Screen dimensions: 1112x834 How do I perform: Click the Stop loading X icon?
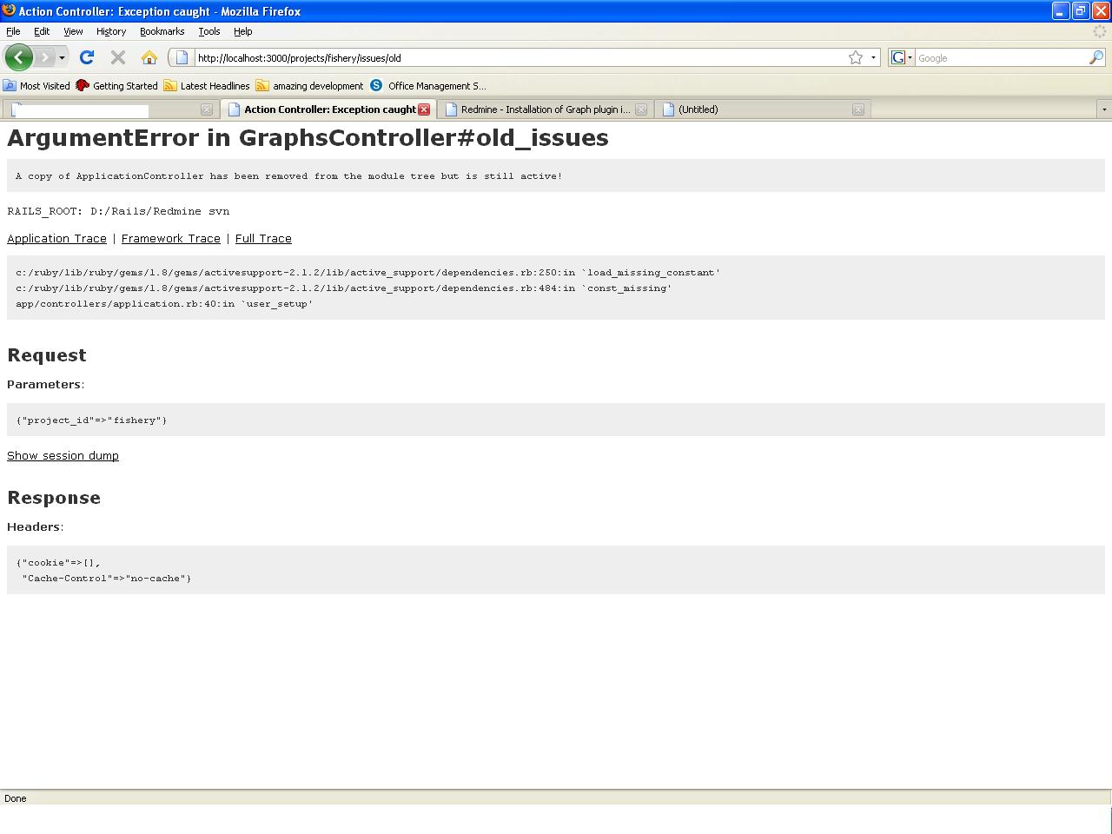point(118,57)
